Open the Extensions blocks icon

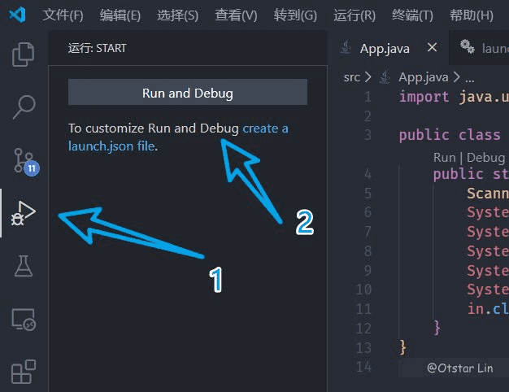click(24, 371)
